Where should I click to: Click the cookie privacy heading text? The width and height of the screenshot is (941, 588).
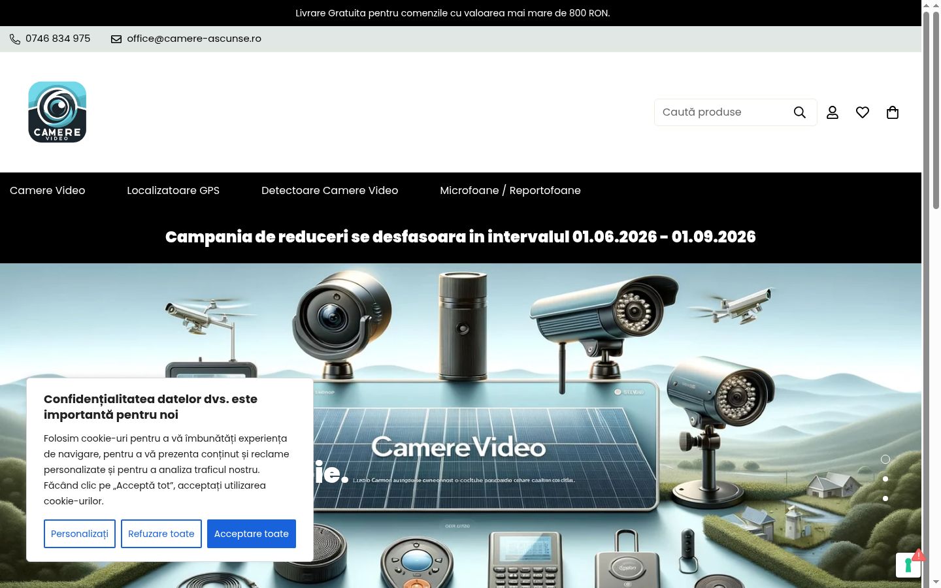pyautogui.click(x=150, y=406)
